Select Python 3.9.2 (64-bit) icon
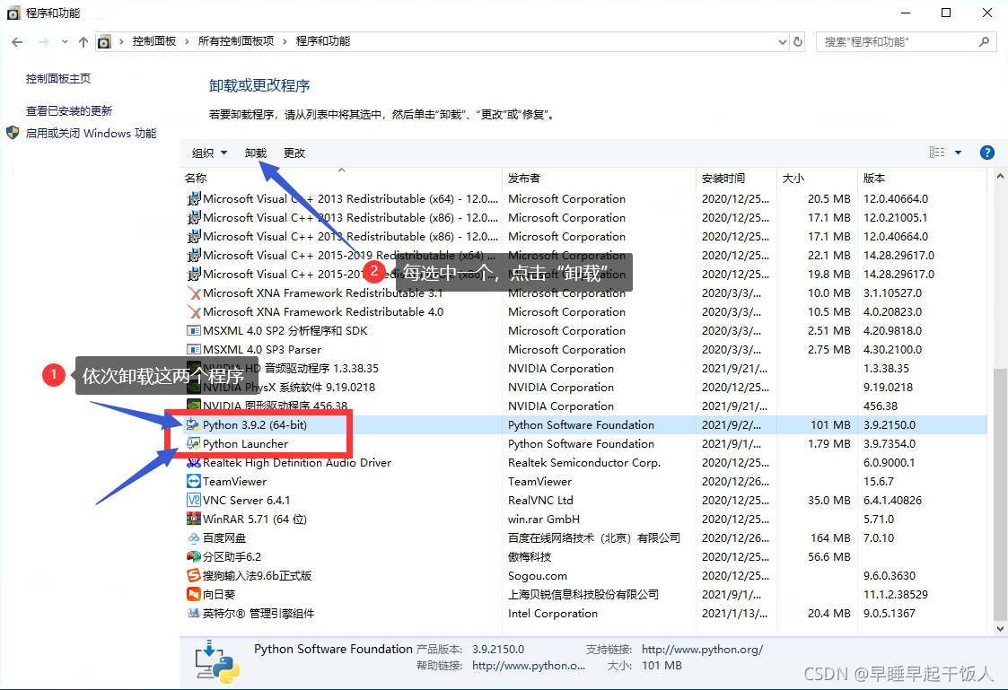 (x=194, y=424)
